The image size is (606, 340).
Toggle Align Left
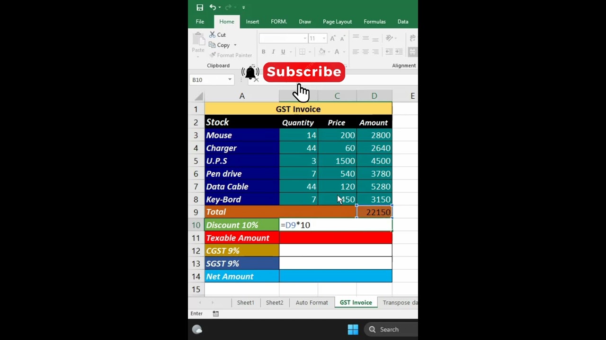point(356,52)
